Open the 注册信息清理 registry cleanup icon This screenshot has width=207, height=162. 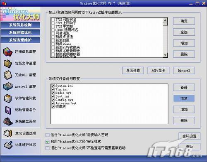8,52
